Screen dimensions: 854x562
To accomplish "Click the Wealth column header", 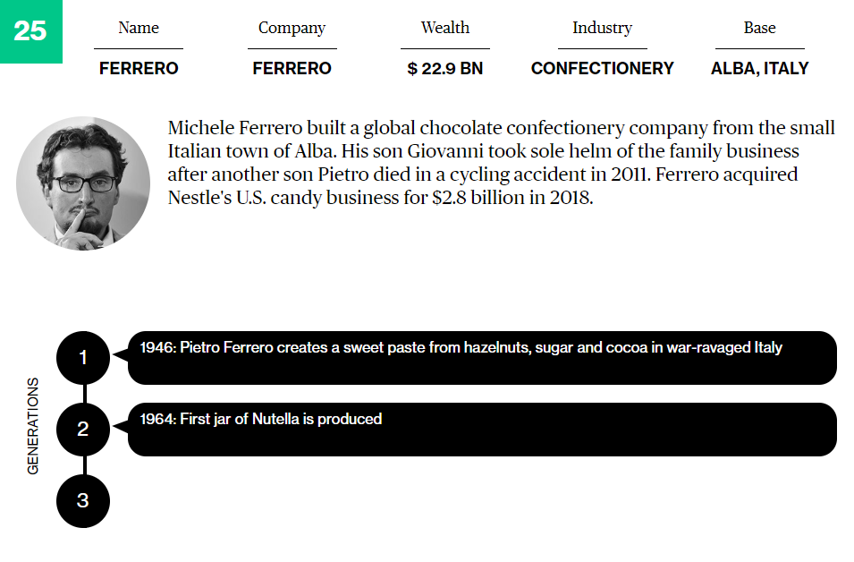I will [445, 28].
